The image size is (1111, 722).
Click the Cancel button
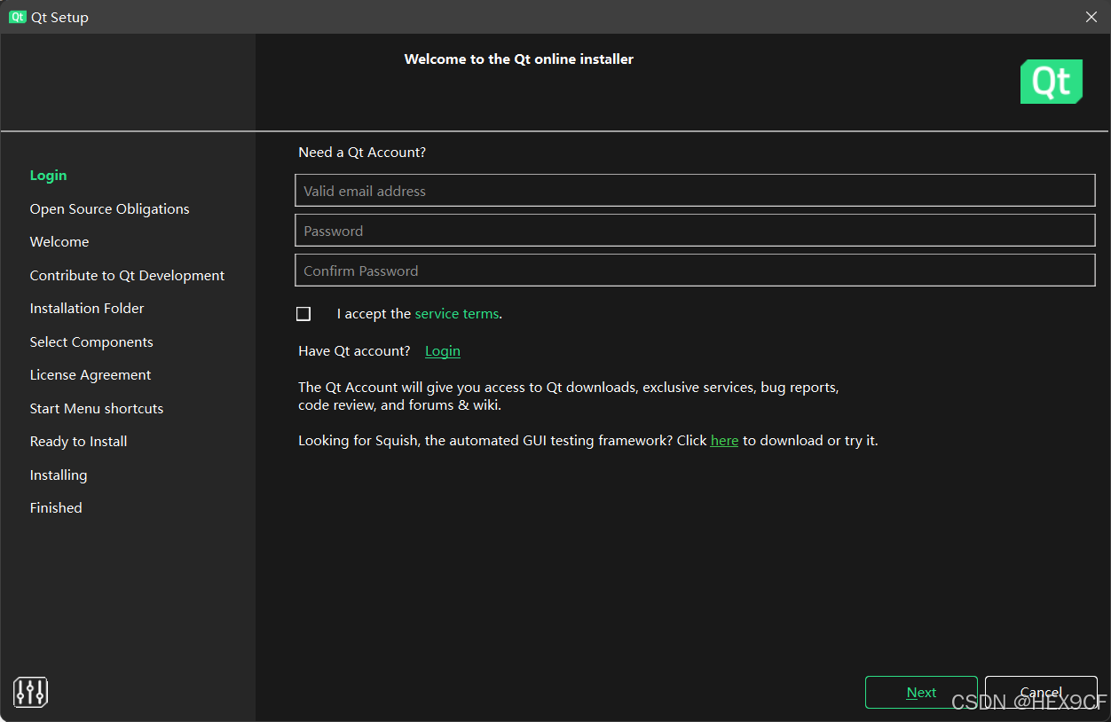point(1041,693)
